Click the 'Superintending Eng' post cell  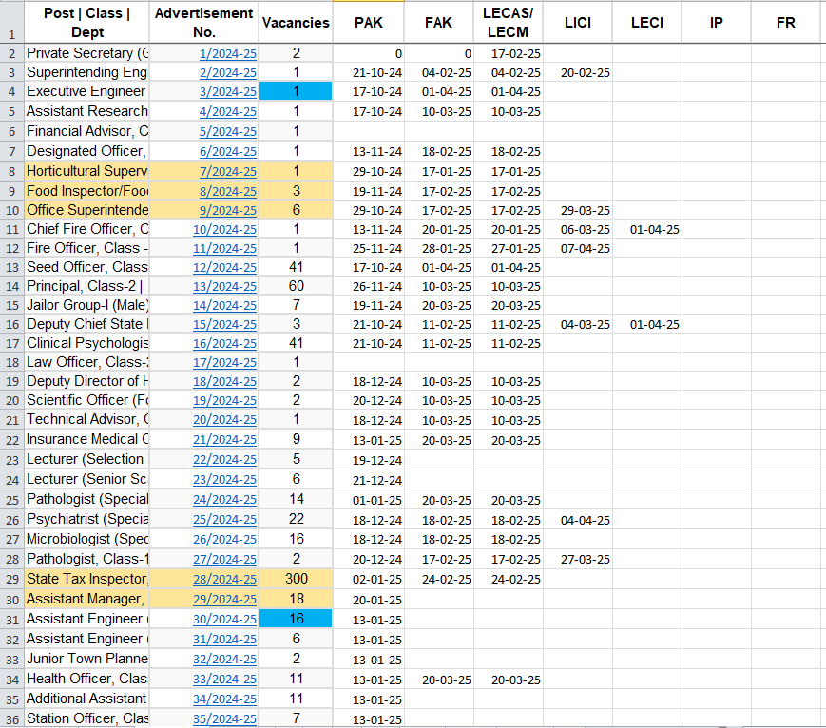(x=86, y=72)
